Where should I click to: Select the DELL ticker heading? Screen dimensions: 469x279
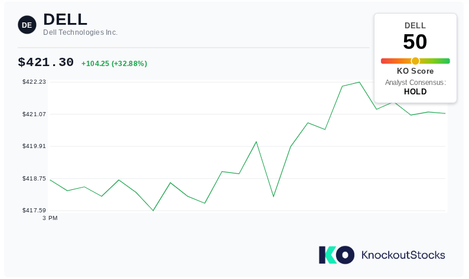(x=65, y=19)
